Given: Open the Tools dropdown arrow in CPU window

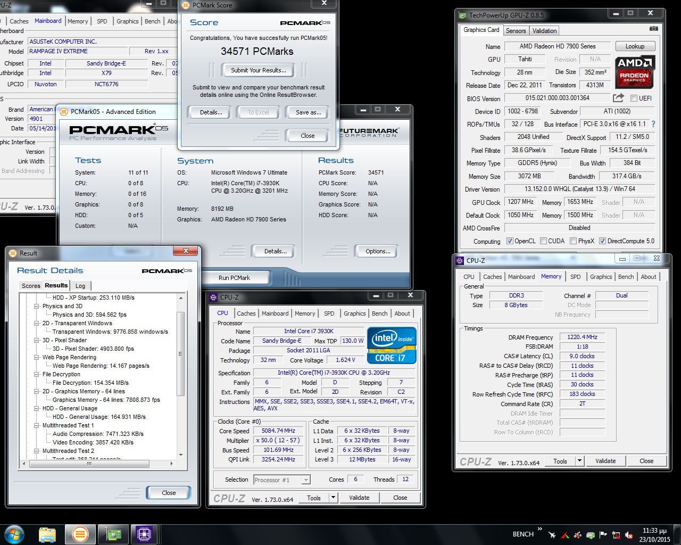Looking at the screenshot, I should 334,498.
